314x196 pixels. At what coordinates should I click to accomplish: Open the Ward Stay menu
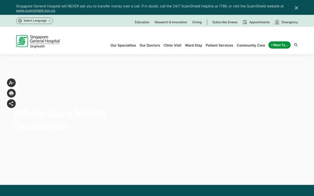(194, 45)
